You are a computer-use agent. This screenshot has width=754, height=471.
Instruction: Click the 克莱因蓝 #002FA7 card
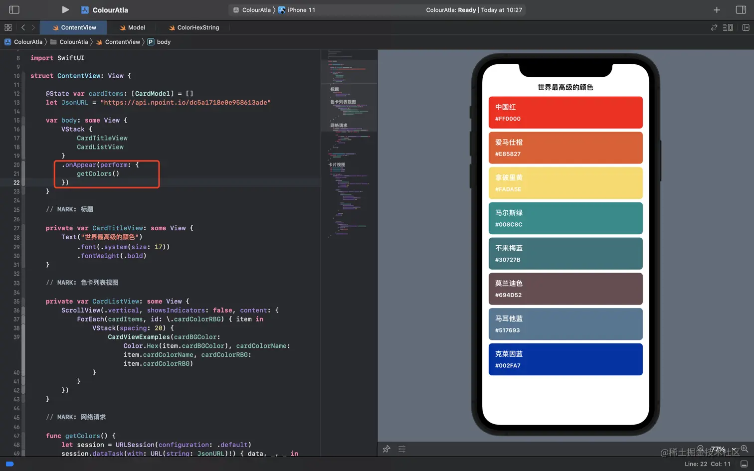pos(565,359)
